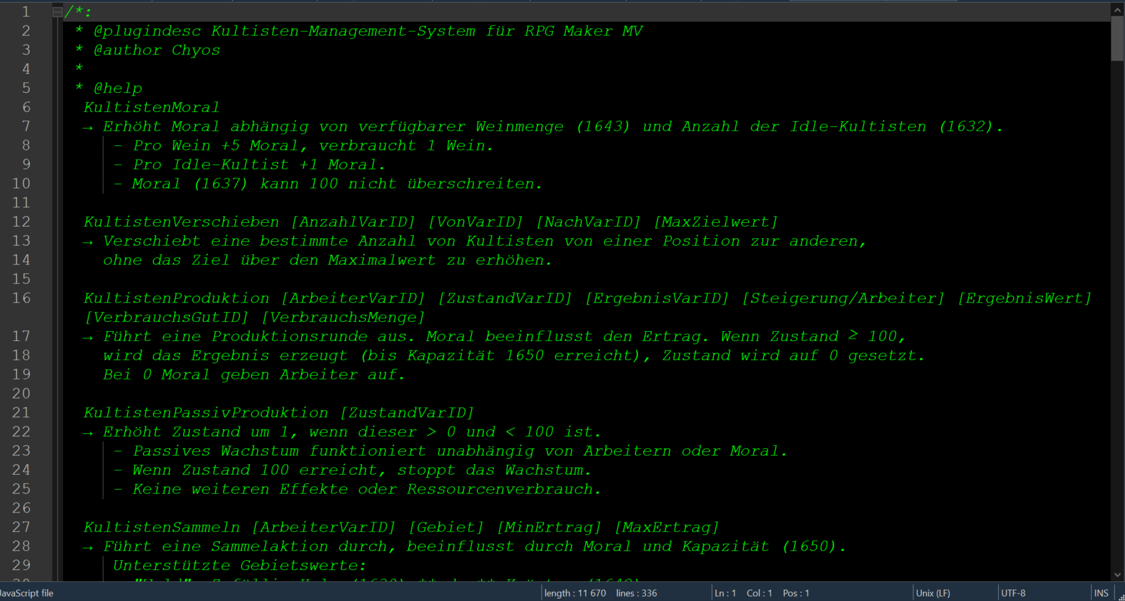
Task: Click the variable ID "(1637)"
Action: (220, 184)
